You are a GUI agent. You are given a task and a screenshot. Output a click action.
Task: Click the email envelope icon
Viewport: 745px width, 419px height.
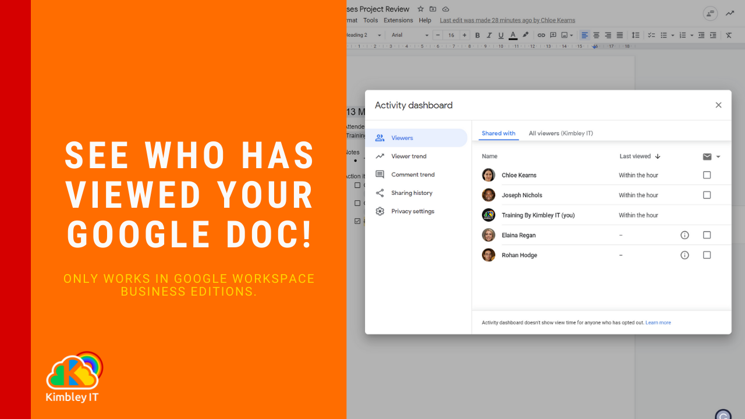tap(707, 157)
